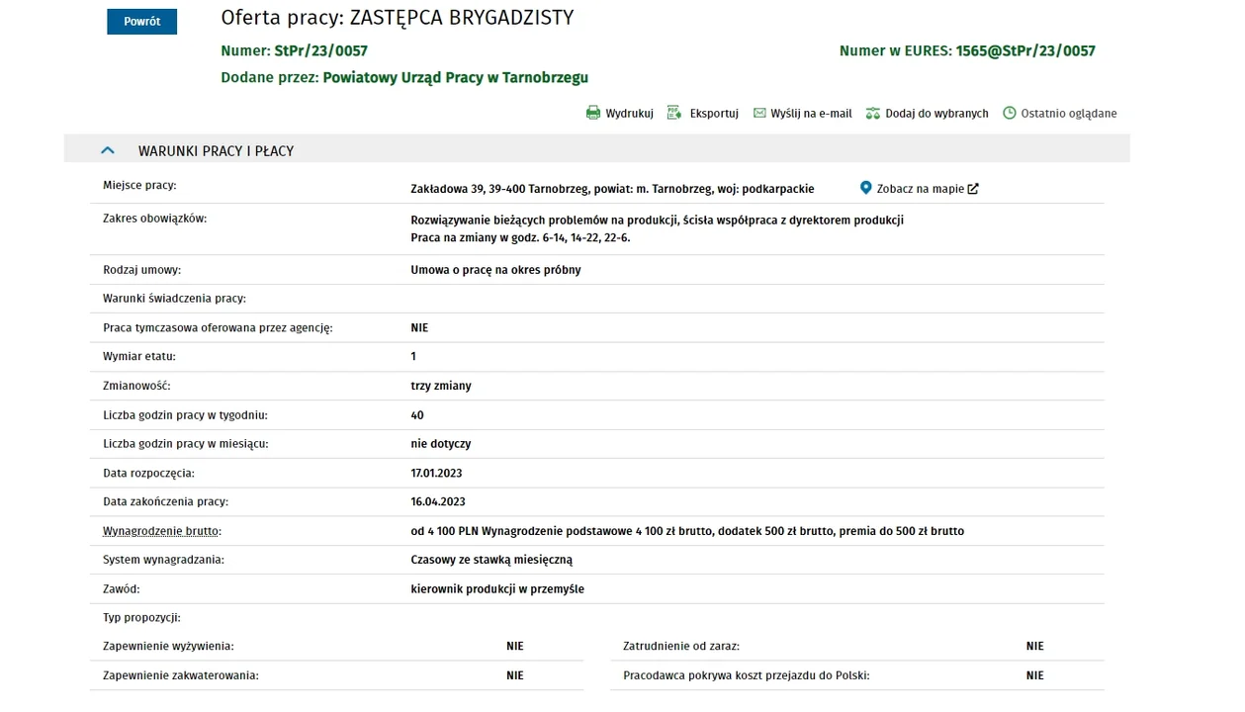Click the contract type Umowa o pracę na okres próbny

pos(496,270)
